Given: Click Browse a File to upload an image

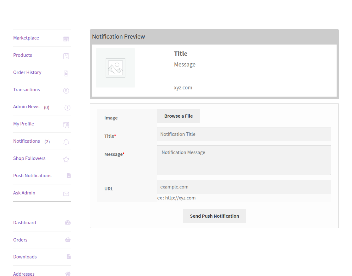Looking at the screenshot, I should click(178, 116).
